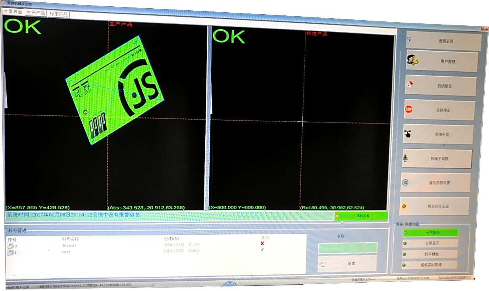Hit the red STOP 全体停止 icon
489x291 pixels.
(x=408, y=109)
